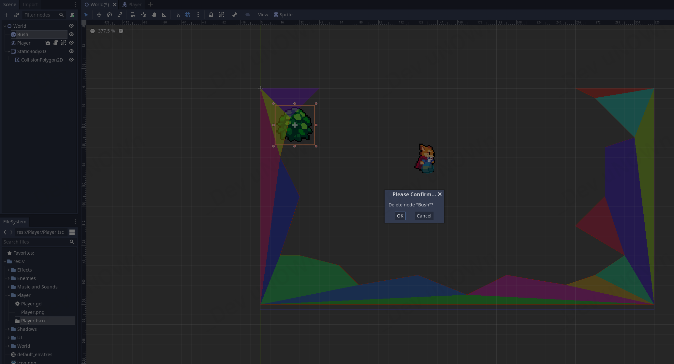Toggle visibility of CollisionPolygon2D node

pos(71,60)
